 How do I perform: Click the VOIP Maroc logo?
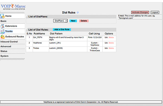pyautogui.click(x=13, y=7)
